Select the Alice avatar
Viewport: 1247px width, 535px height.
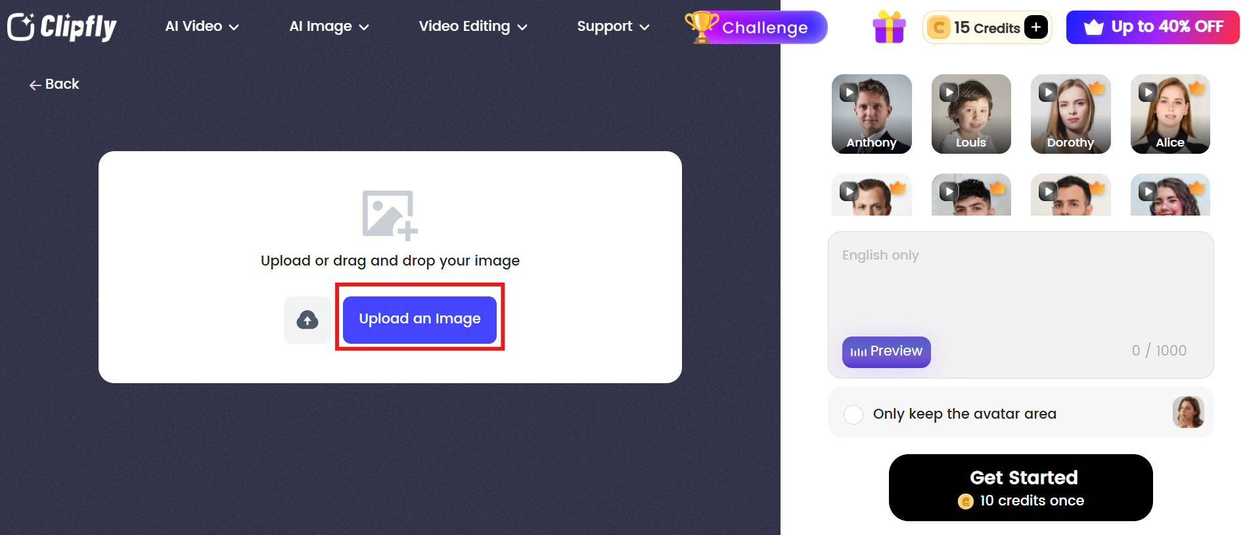pos(1170,114)
